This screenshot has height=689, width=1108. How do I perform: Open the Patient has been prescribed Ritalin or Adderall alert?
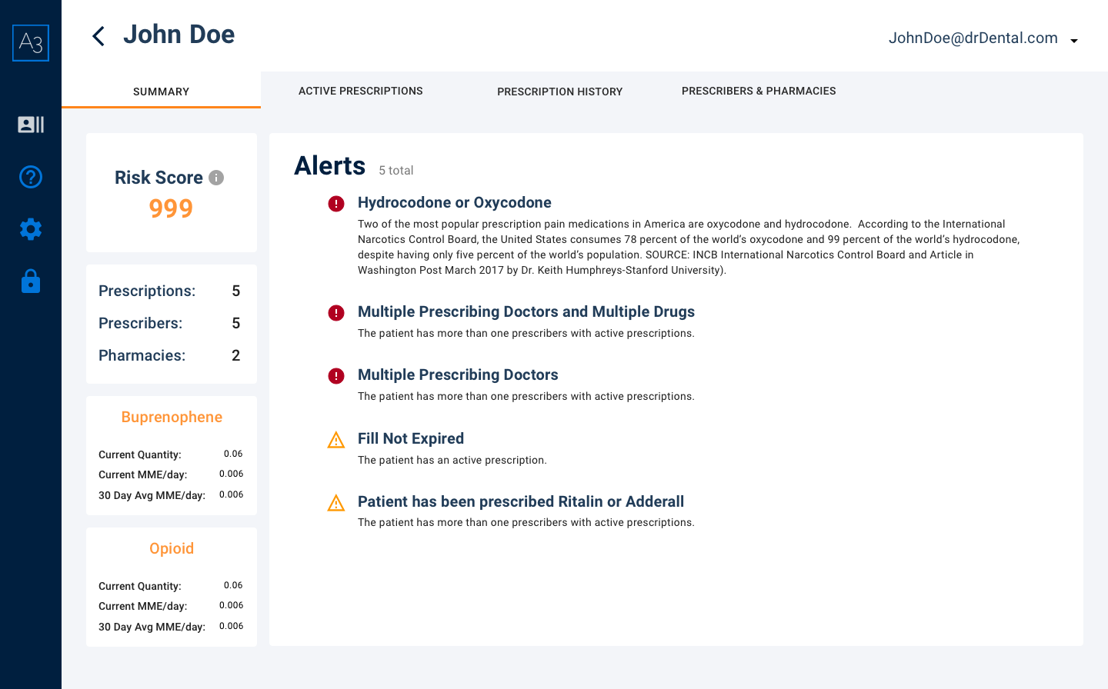click(521, 501)
